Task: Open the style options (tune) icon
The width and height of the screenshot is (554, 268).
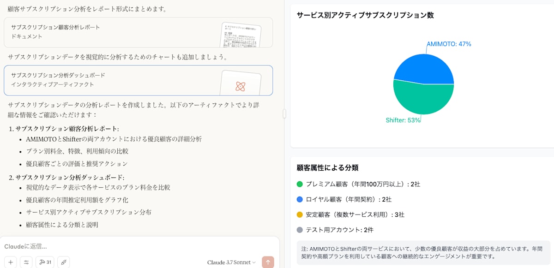Action: coord(26,262)
